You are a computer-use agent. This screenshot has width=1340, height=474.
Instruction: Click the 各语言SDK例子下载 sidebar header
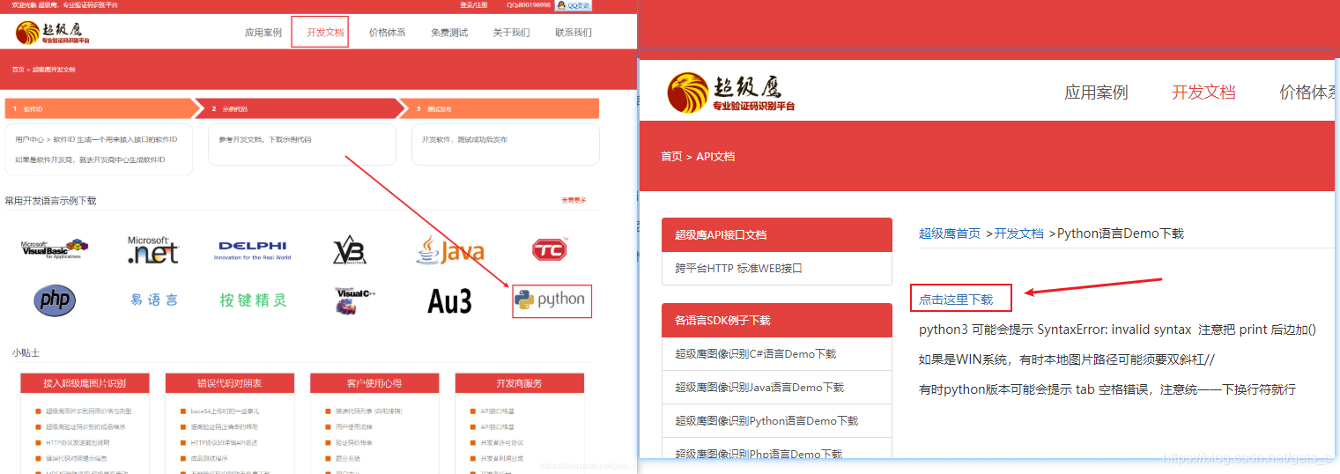pyautogui.click(x=777, y=320)
